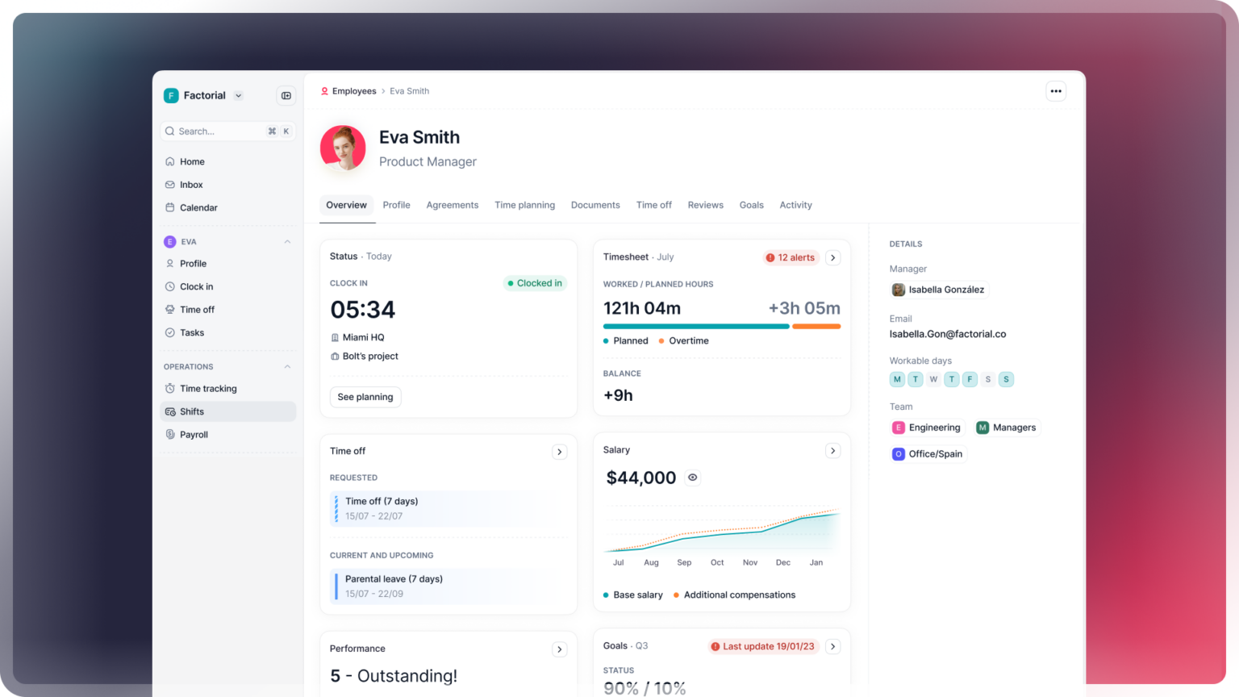Switch to the Agreements tab
1239x697 pixels.
(x=453, y=205)
